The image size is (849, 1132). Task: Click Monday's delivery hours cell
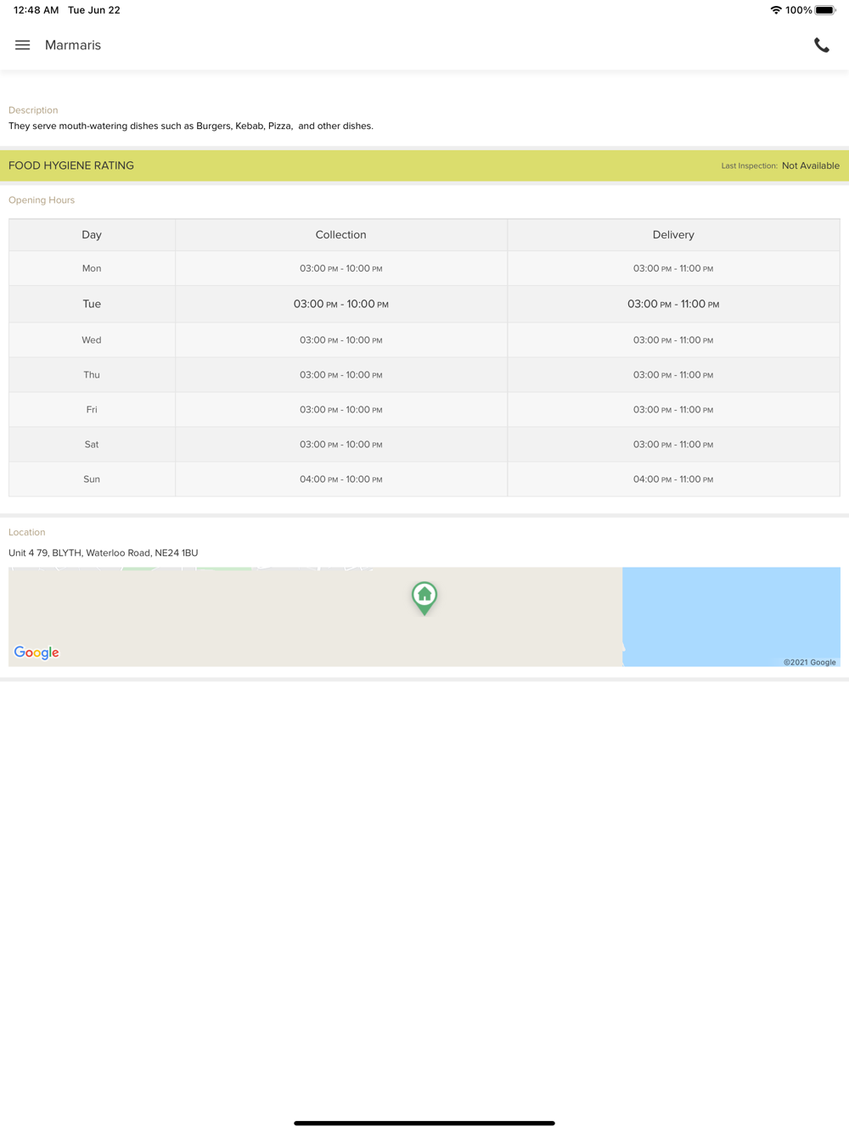tap(673, 268)
